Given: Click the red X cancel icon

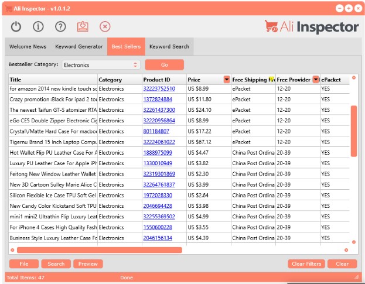Looking at the screenshot, I should point(105,26).
